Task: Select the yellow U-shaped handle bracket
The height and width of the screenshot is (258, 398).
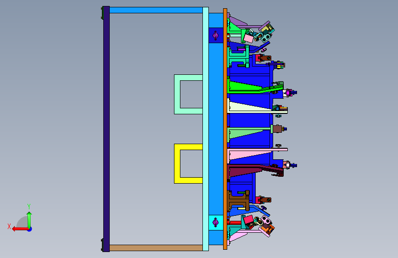Action: coord(177,163)
